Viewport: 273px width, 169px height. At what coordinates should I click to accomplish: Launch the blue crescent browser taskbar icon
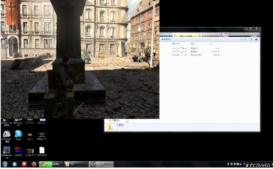pyautogui.click(x=15, y=164)
